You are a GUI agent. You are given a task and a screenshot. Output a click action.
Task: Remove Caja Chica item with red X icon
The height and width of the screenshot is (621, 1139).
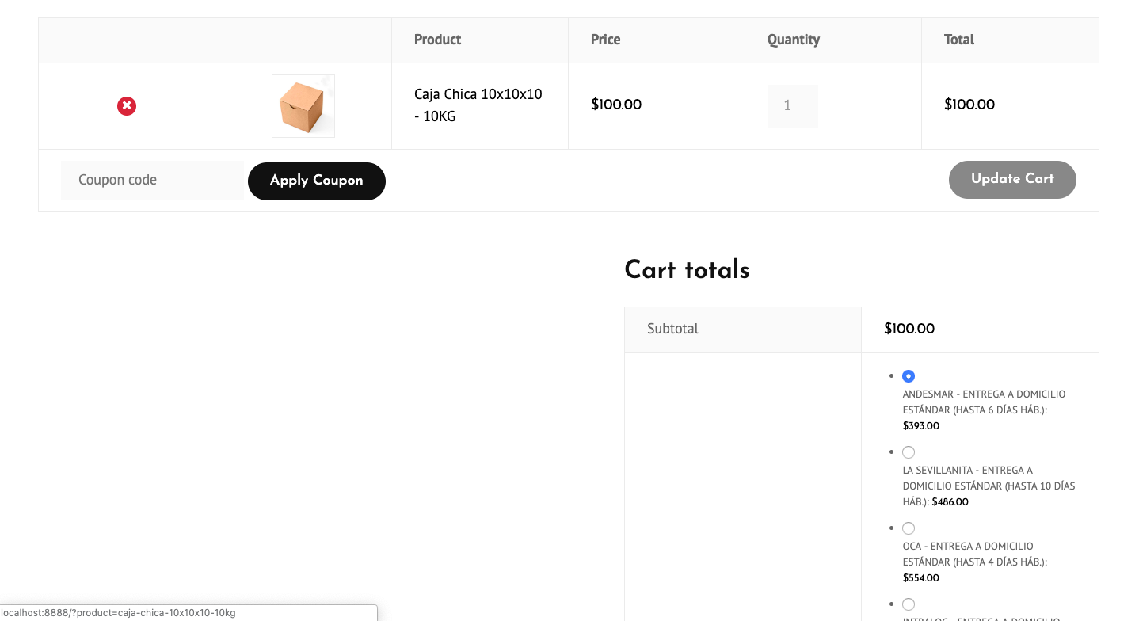coord(127,106)
